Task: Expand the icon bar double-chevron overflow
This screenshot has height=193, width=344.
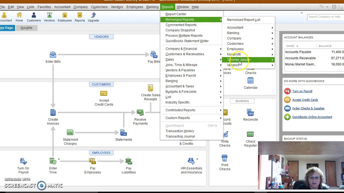Action: tap(302, 13)
